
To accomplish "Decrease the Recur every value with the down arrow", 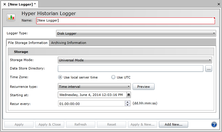I will point(128,105).
